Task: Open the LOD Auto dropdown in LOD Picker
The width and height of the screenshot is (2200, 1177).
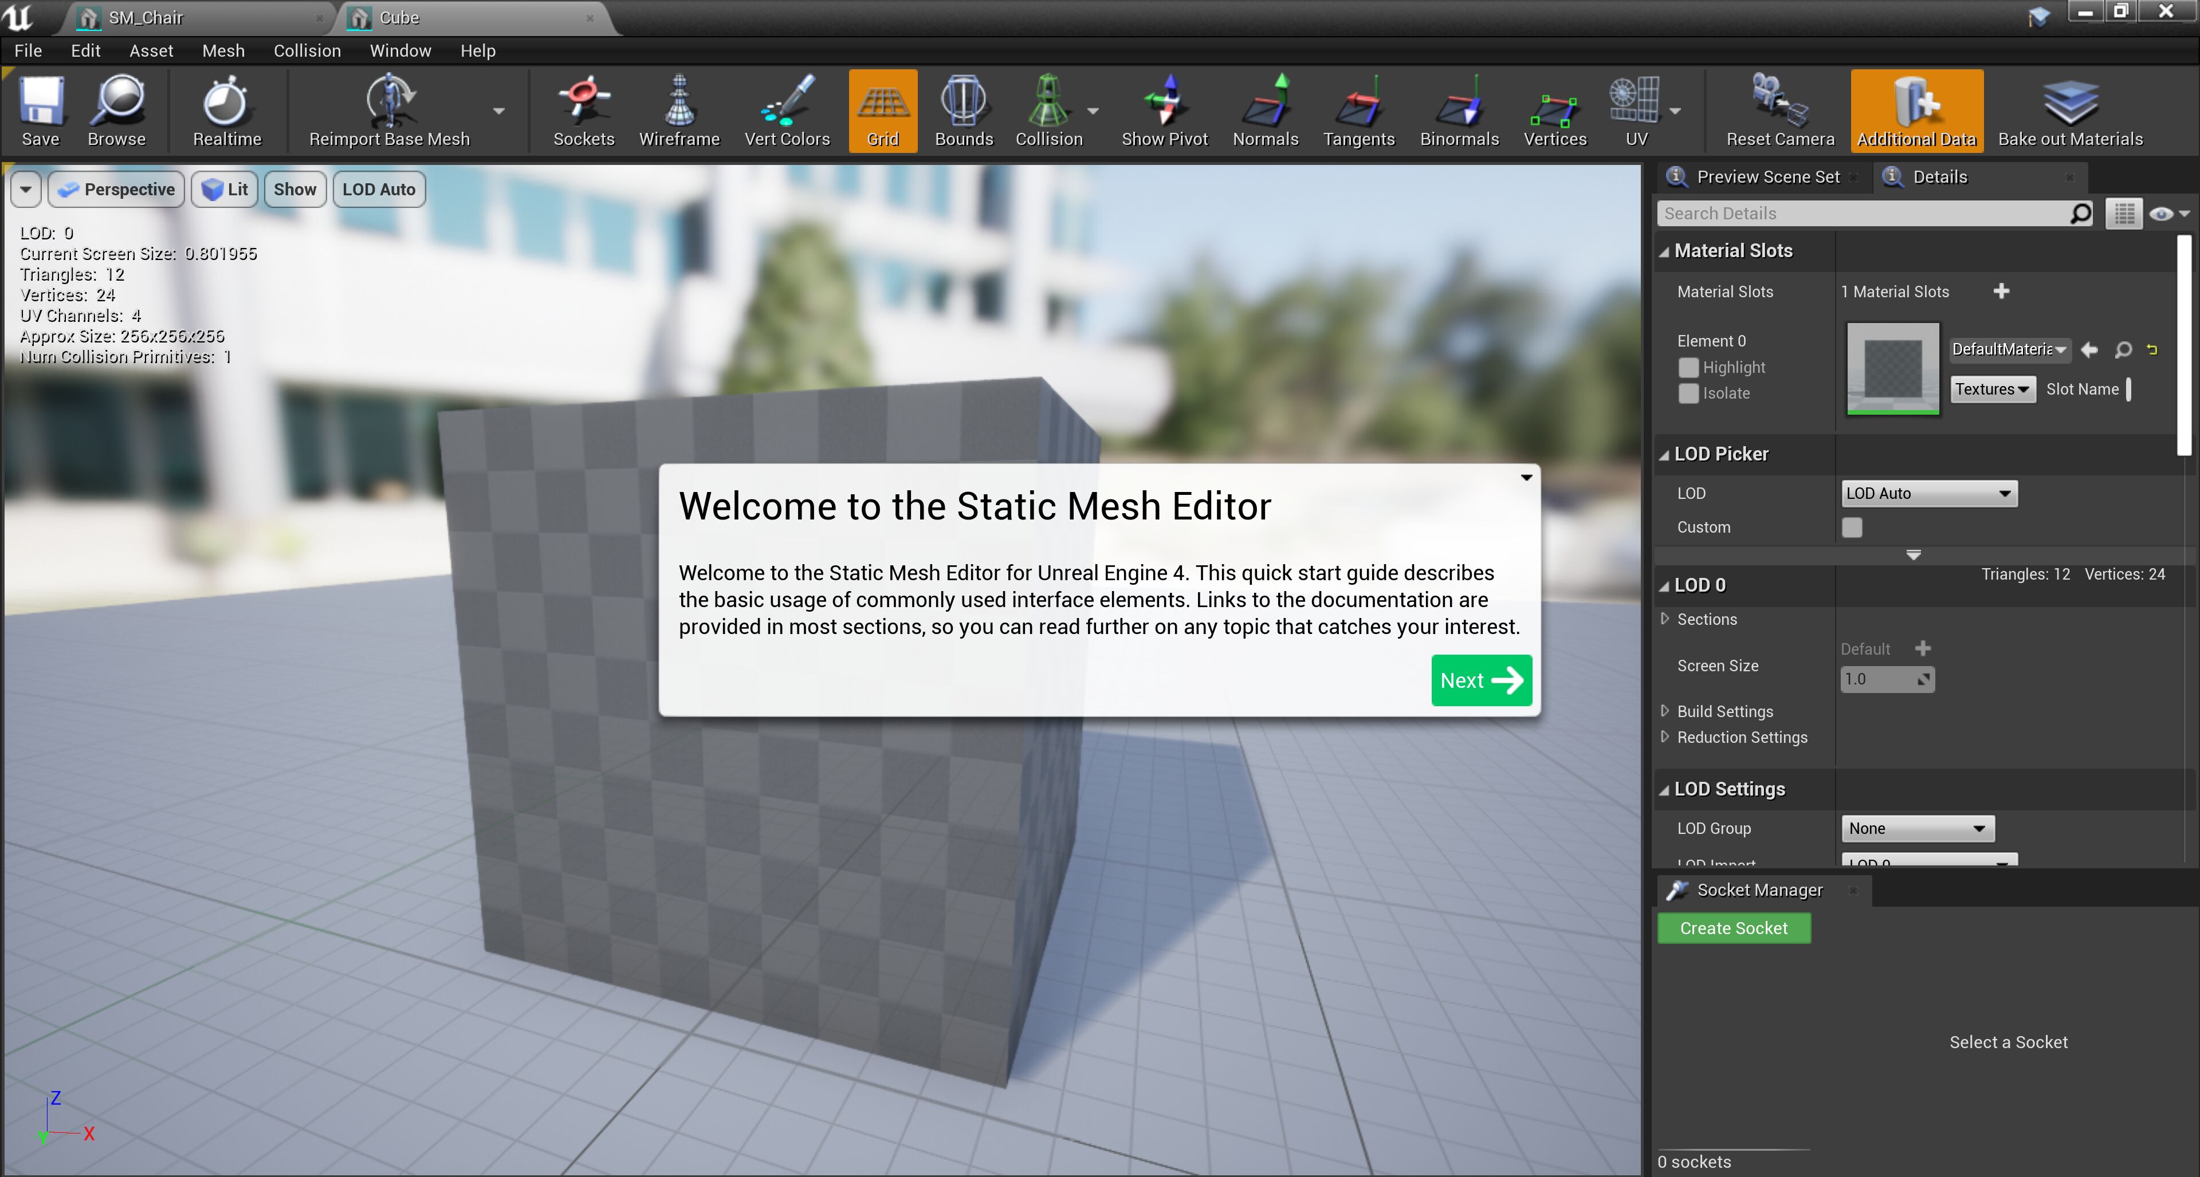Action: (x=1928, y=493)
